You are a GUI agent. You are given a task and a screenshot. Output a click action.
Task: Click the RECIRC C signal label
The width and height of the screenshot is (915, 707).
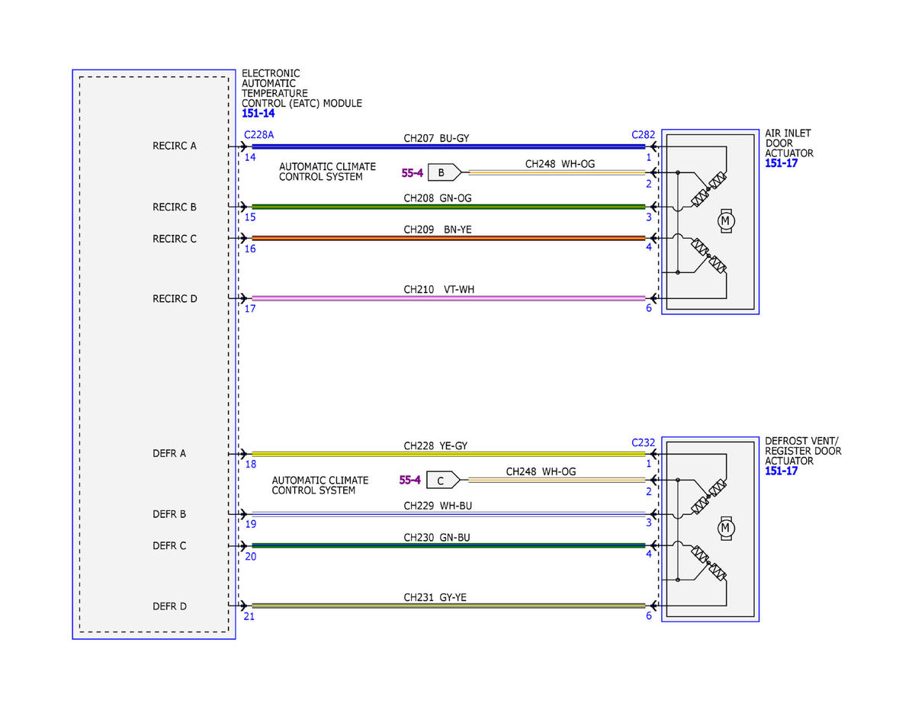175,239
